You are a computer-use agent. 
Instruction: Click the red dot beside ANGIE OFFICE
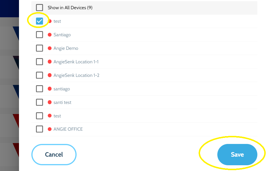point(50,129)
